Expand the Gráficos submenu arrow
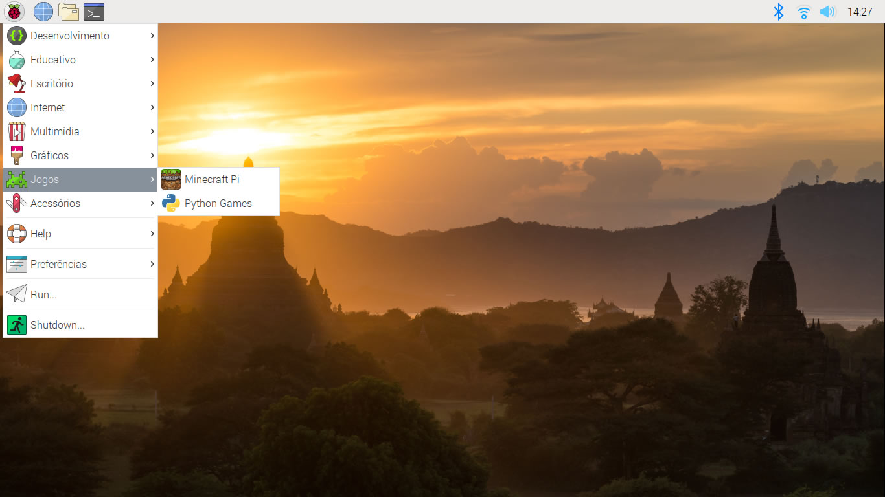 (152, 155)
